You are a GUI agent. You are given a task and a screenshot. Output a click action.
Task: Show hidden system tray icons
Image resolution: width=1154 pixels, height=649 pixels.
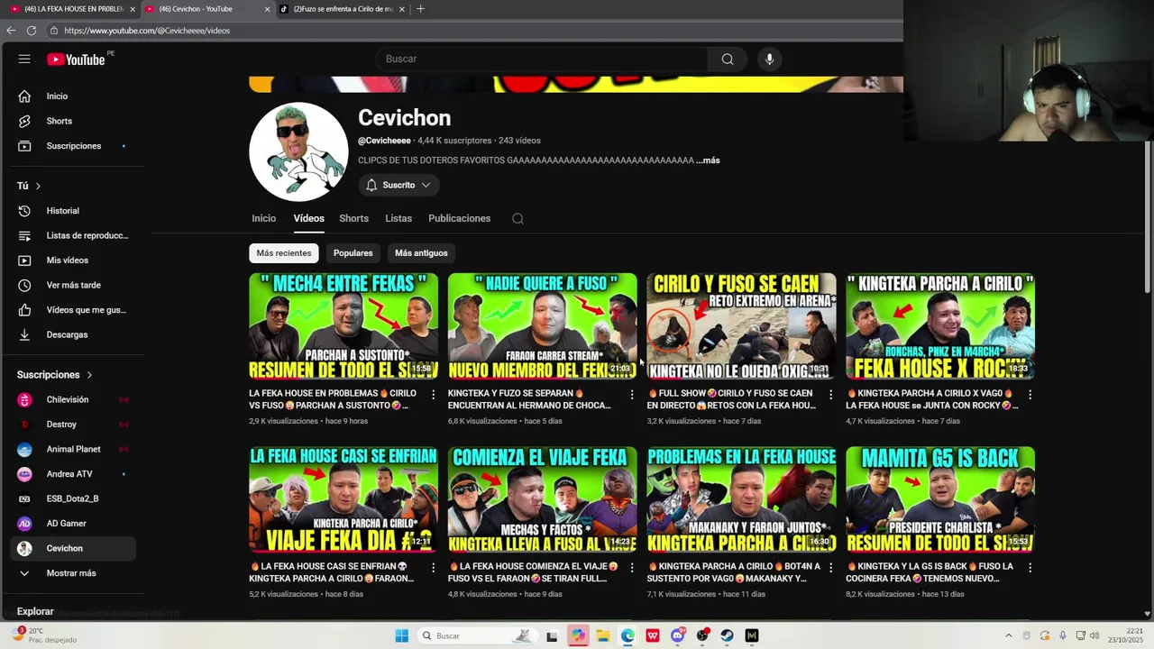tap(1008, 635)
